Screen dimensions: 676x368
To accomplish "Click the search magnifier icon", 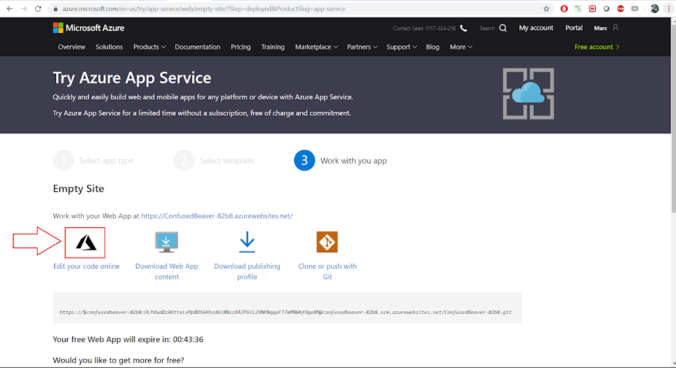I will coord(503,28).
